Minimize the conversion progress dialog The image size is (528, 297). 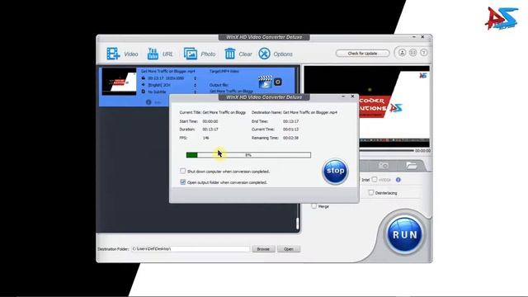343,97
